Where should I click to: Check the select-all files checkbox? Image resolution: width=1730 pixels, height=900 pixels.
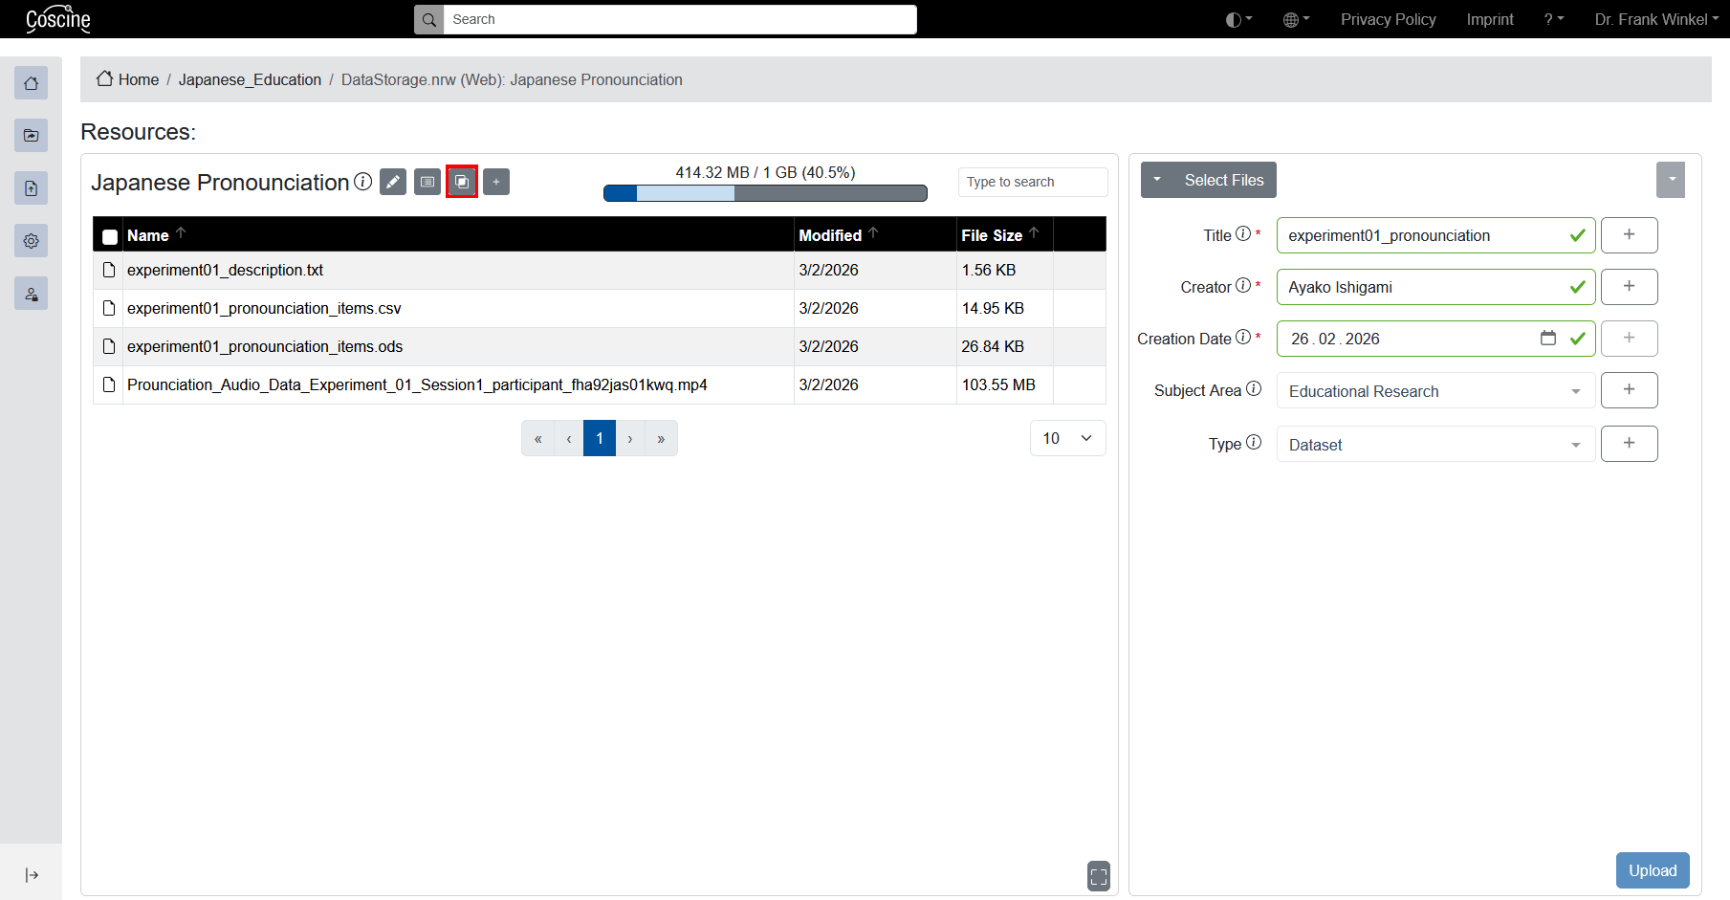(x=109, y=236)
